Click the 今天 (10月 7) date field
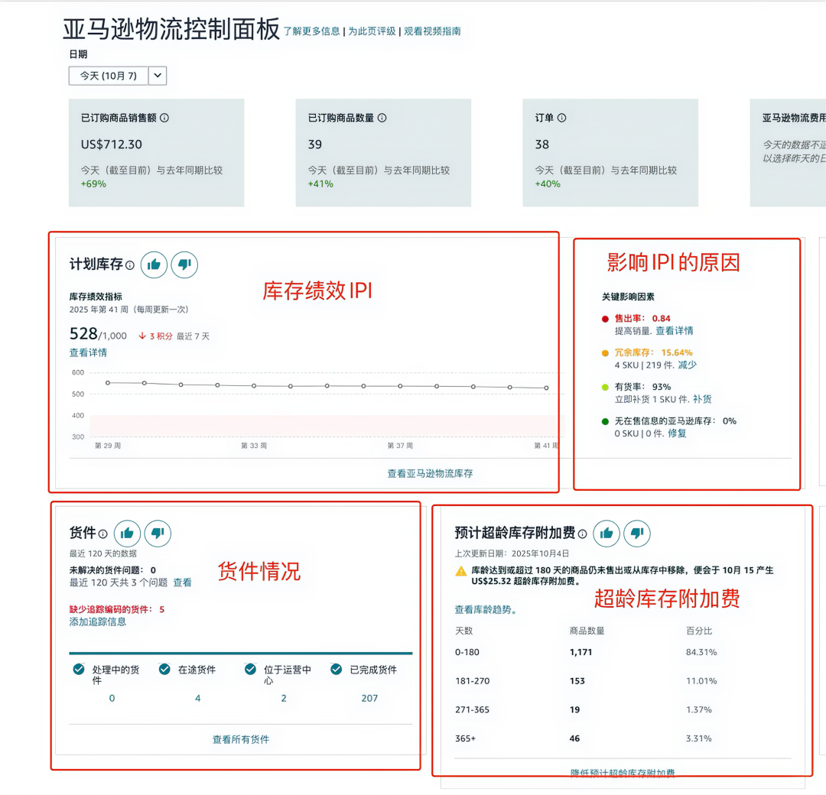 coord(109,76)
